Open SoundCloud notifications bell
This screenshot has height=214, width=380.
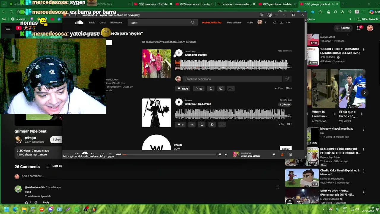[275, 23]
